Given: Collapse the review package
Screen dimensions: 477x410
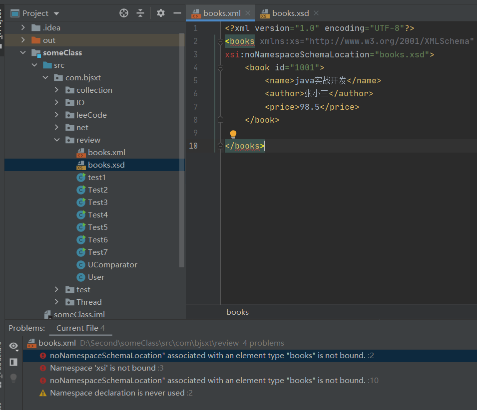Looking at the screenshot, I should (x=57, y=140).
